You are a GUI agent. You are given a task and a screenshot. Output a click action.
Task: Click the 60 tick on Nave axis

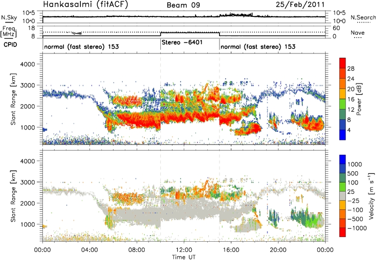[336, 28]
